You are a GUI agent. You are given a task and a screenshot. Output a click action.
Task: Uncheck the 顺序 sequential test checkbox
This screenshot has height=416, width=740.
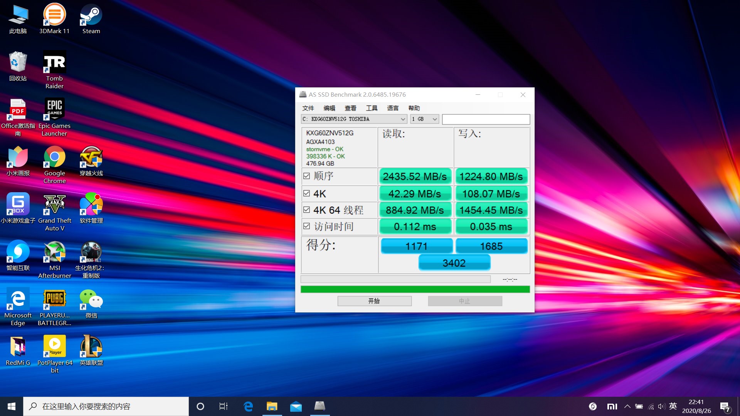coord(306,176)
